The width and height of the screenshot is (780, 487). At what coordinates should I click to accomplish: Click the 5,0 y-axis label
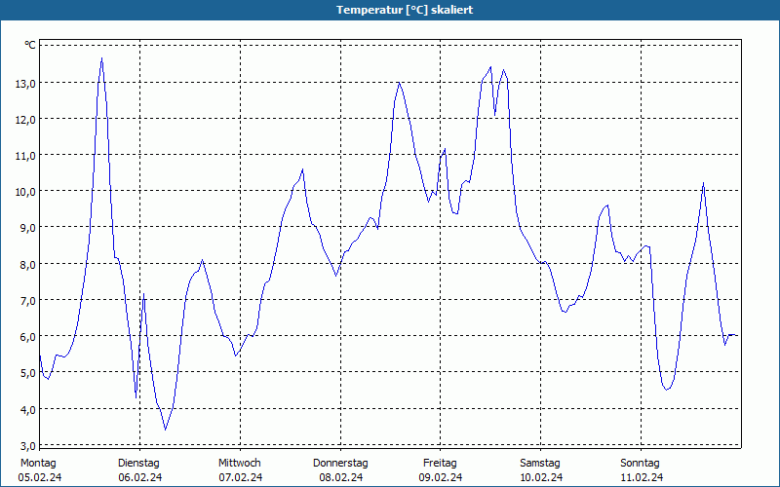point(27,373)
